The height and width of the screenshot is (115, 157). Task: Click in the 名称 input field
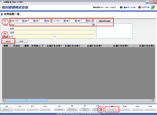coord(55,29)
